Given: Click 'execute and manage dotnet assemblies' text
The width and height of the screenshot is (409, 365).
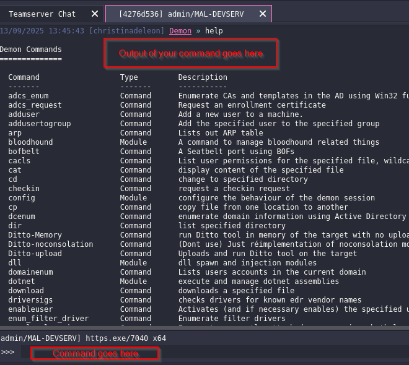Looking at the screenshot, I should (x=258, y=281).
